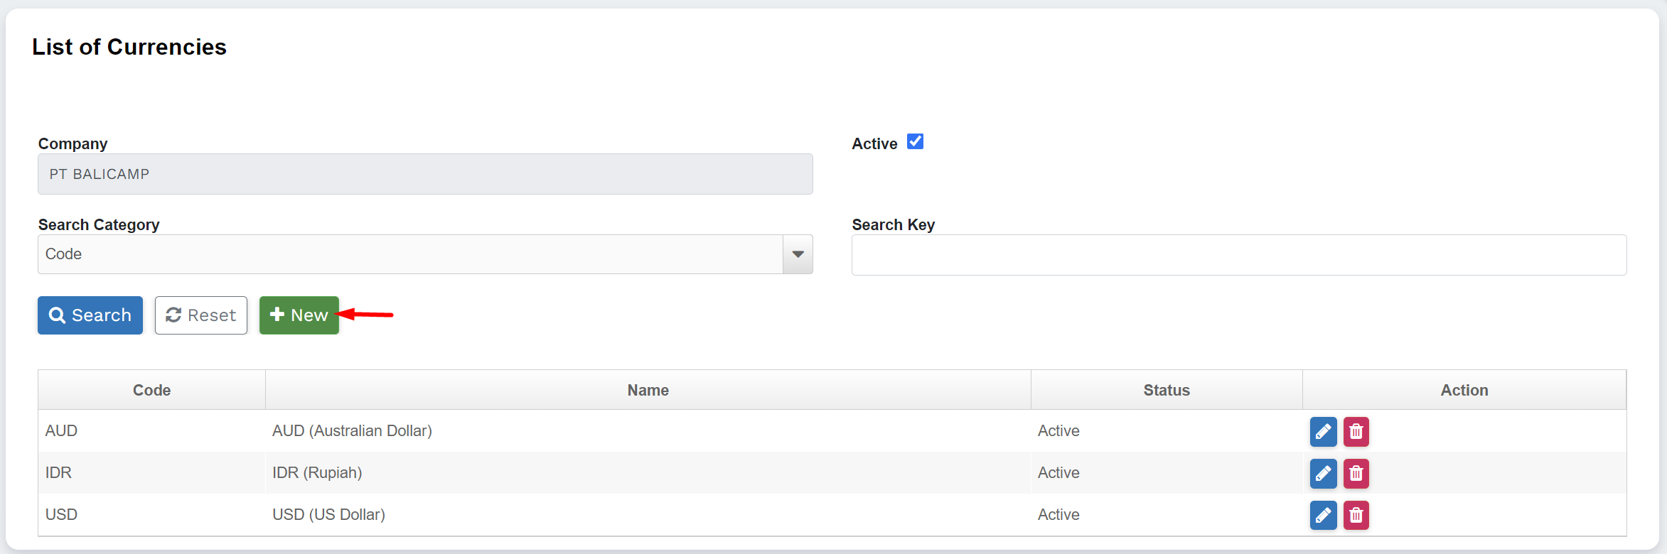Delete the IDR Rupiah entry
1667x554 pixels.
click(1356, 473)
